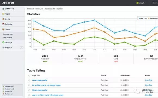Open the enstyled user account link

[x=142, y=3]
